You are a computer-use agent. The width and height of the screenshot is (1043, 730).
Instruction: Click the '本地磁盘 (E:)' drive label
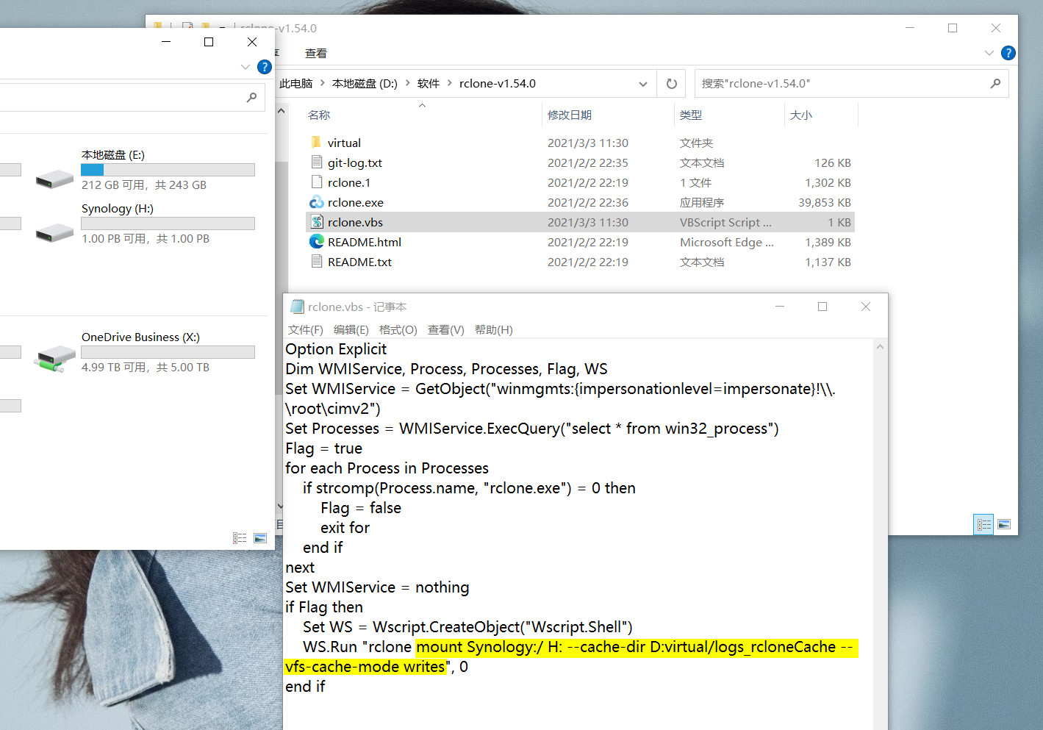click(x=113, y=155)
